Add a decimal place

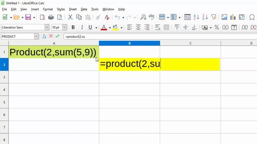click(245, 28)
